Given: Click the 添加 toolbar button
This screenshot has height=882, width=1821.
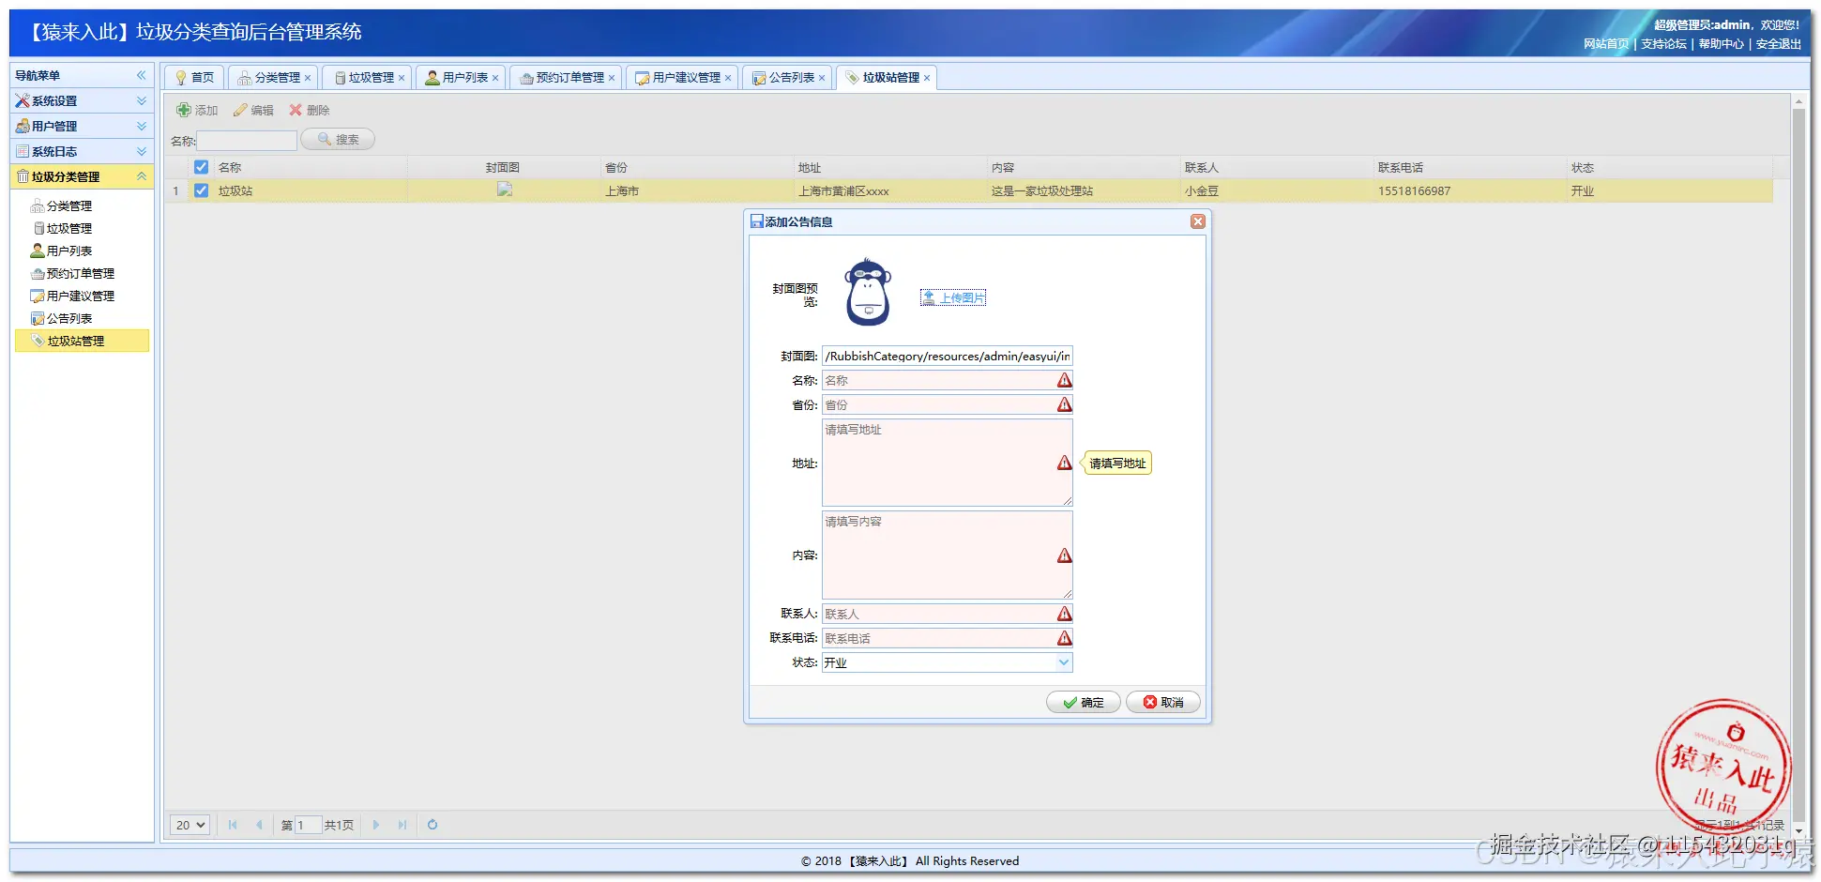Looking at the screenshot, I should [197, 111].
